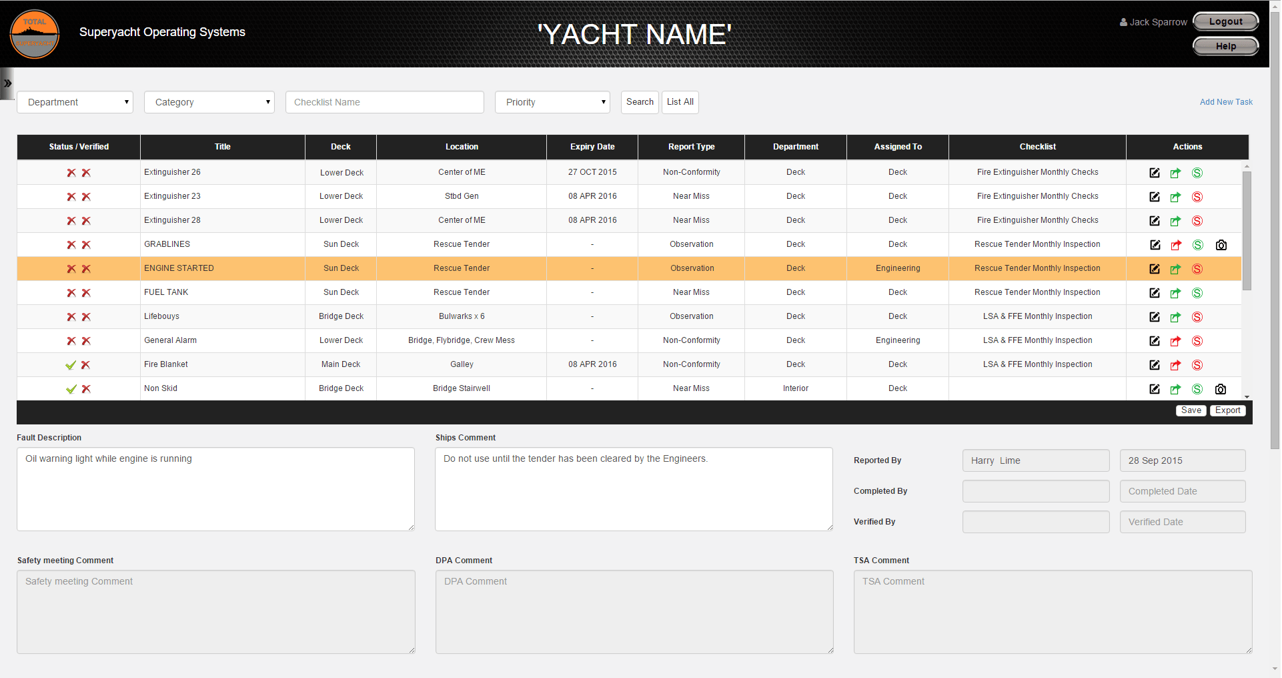Toggle verified red X for Extinguisher 23

[x=86, y=197]
